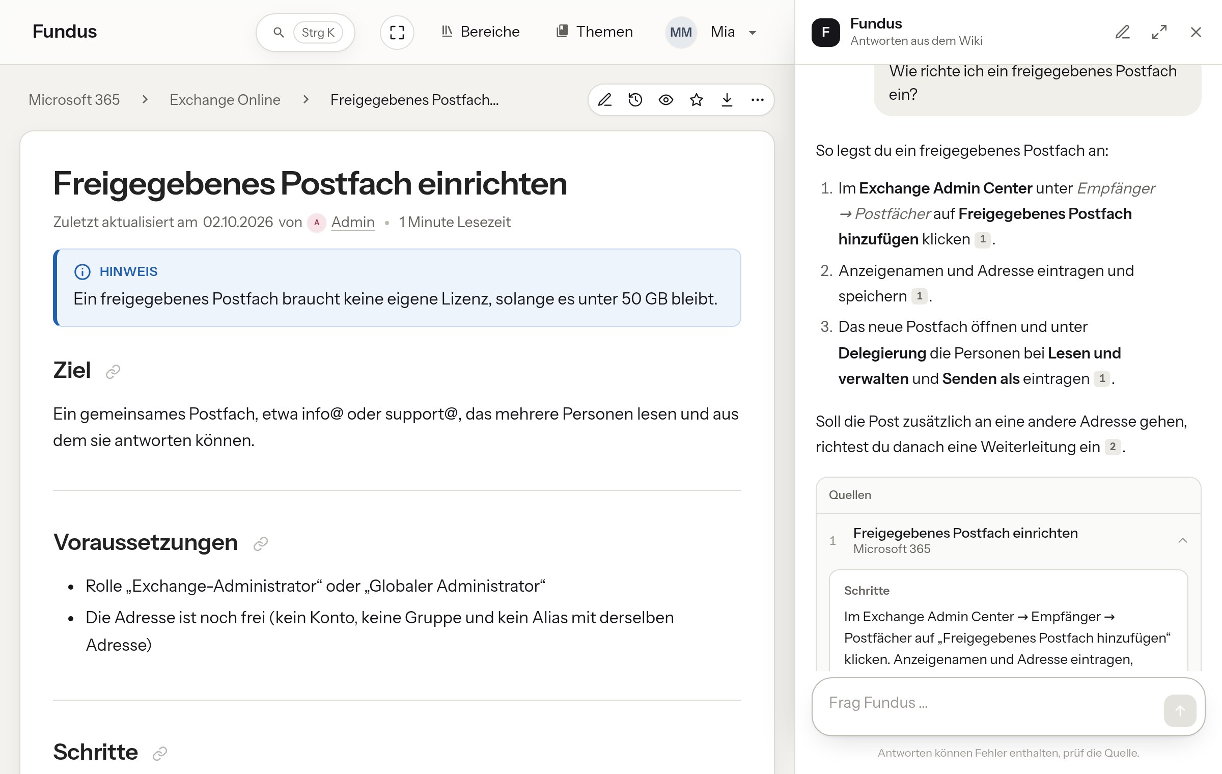Image resolution: width=1222 pixels, height=774 pixels.
Task: Collapse the Freigegebenes Postfach einrichten source
Action: pyautogui.click(x=1183, y=540)
